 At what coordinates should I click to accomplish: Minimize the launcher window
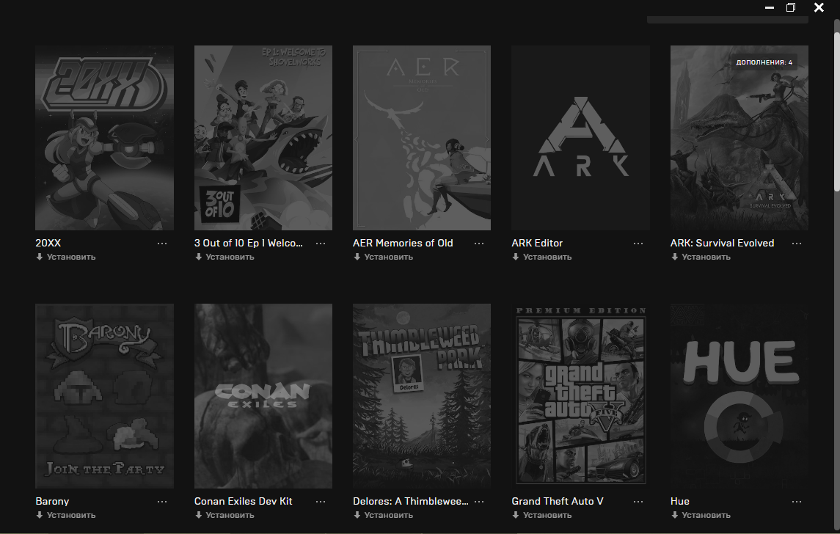[770, 7]
